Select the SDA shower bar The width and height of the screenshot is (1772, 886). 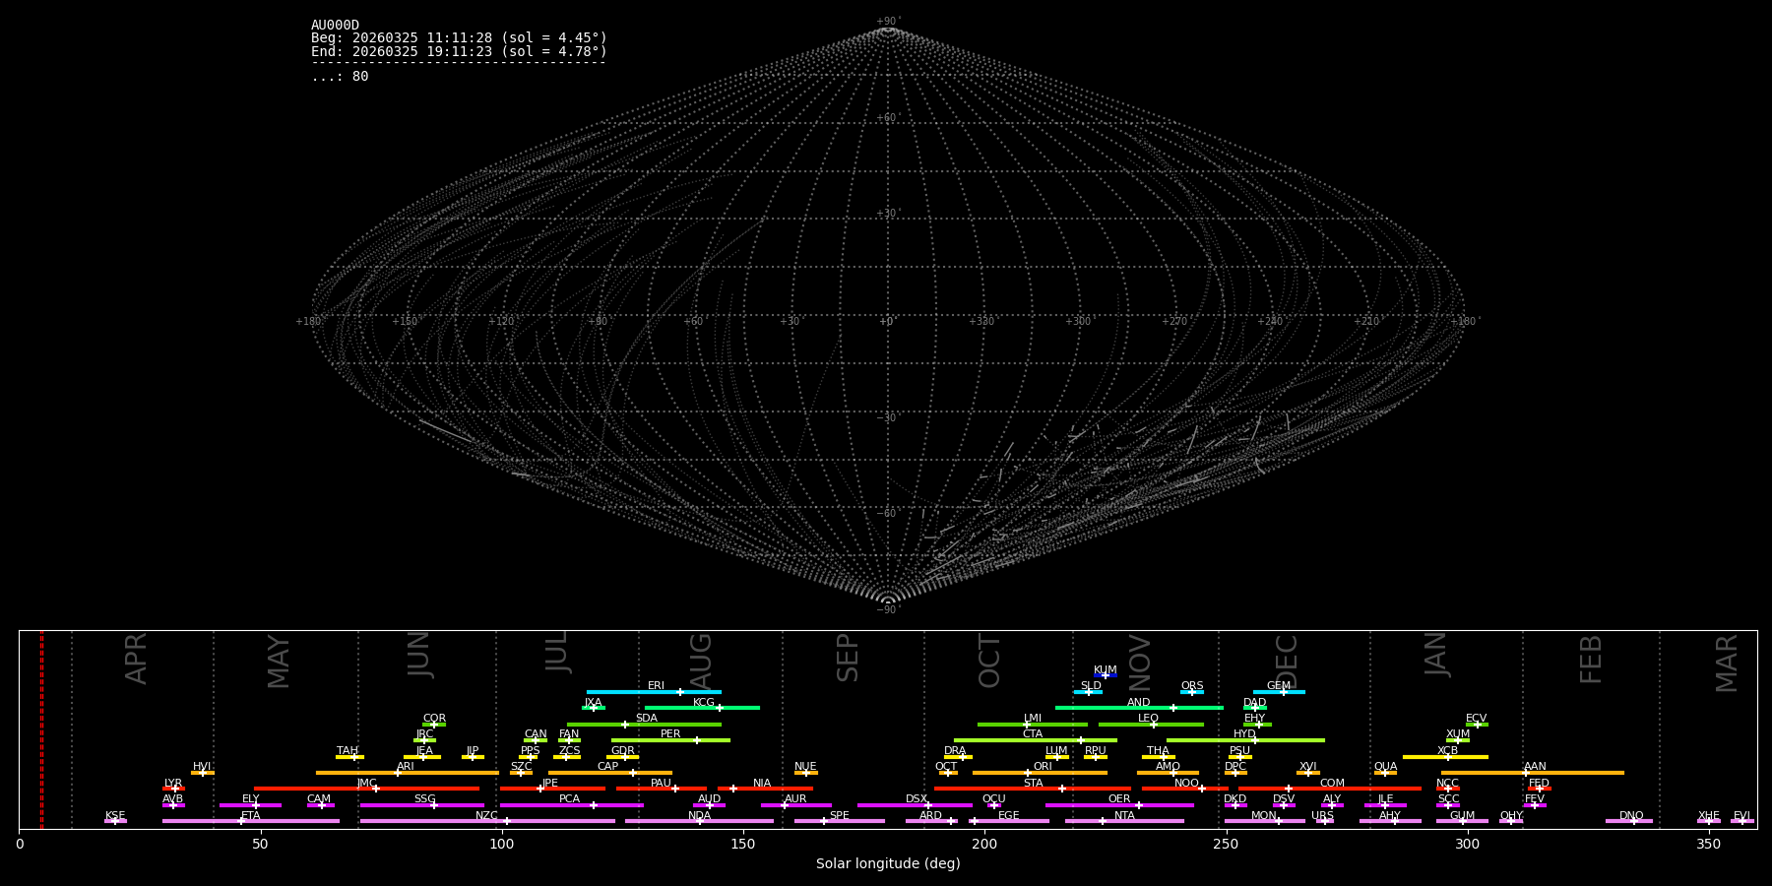[644, 725]
